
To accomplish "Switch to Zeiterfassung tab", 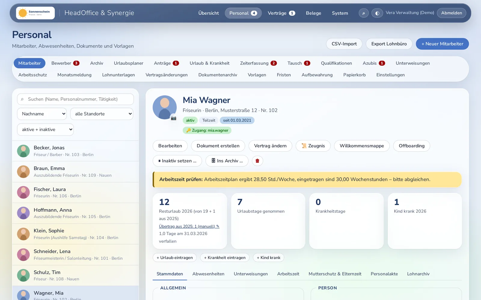I will click(258, 63).
